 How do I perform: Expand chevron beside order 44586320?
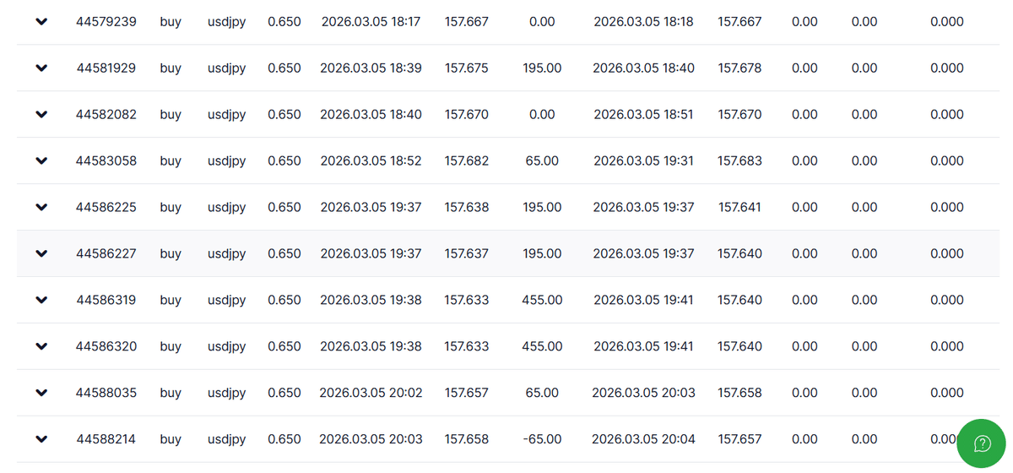(41, 346)
